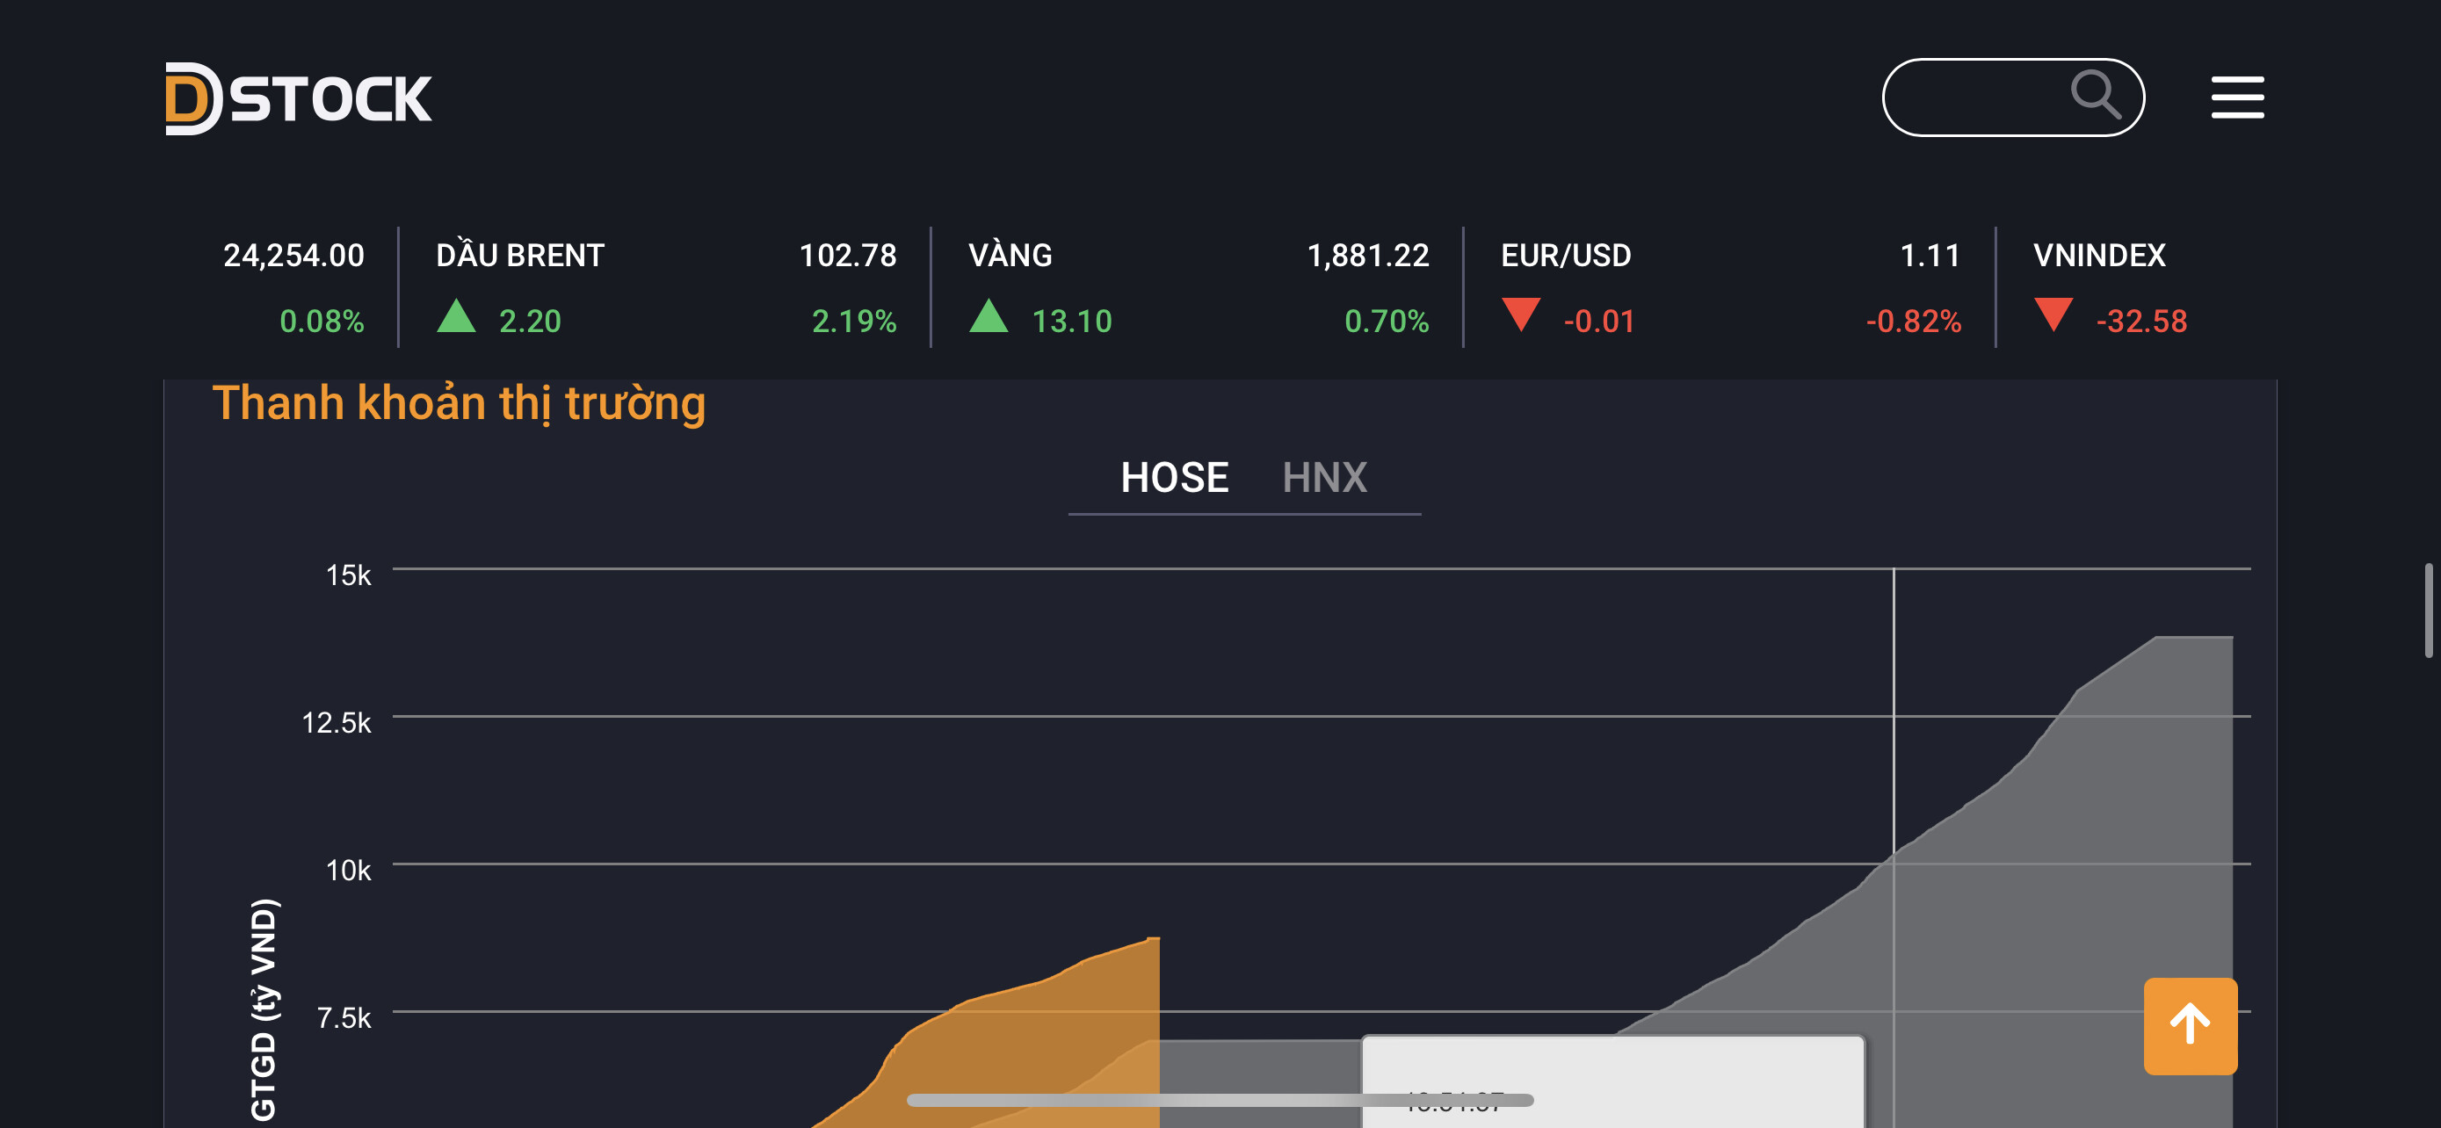Screen dimensions: 2441x1128
Task: Click the Thanh khoản thị trường heading
Action: [459, 403]
